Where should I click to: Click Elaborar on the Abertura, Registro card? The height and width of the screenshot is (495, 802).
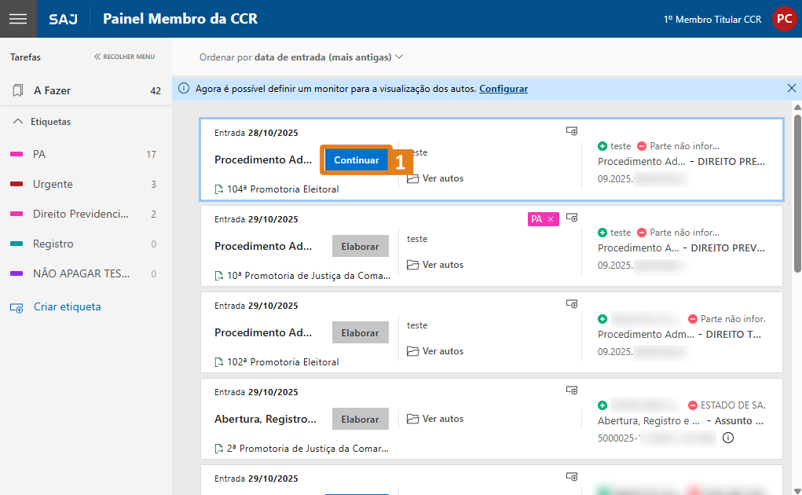coord(360,419)
